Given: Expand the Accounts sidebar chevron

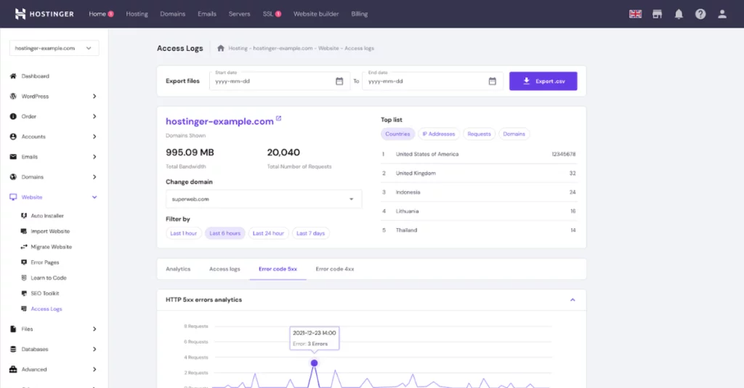Looking at the screenshot, I should [94, 137].
